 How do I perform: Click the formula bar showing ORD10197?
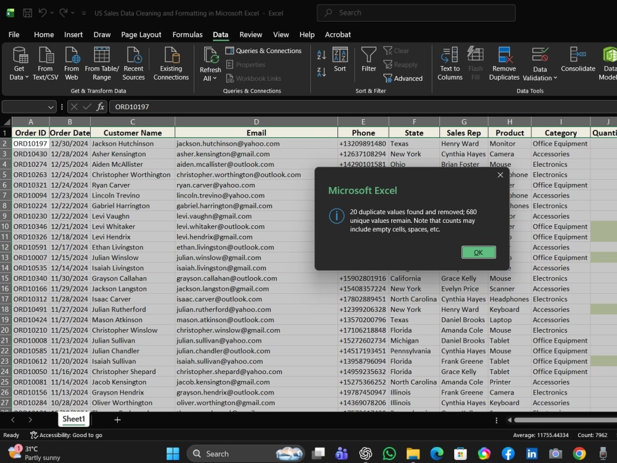tap(363, 107)
